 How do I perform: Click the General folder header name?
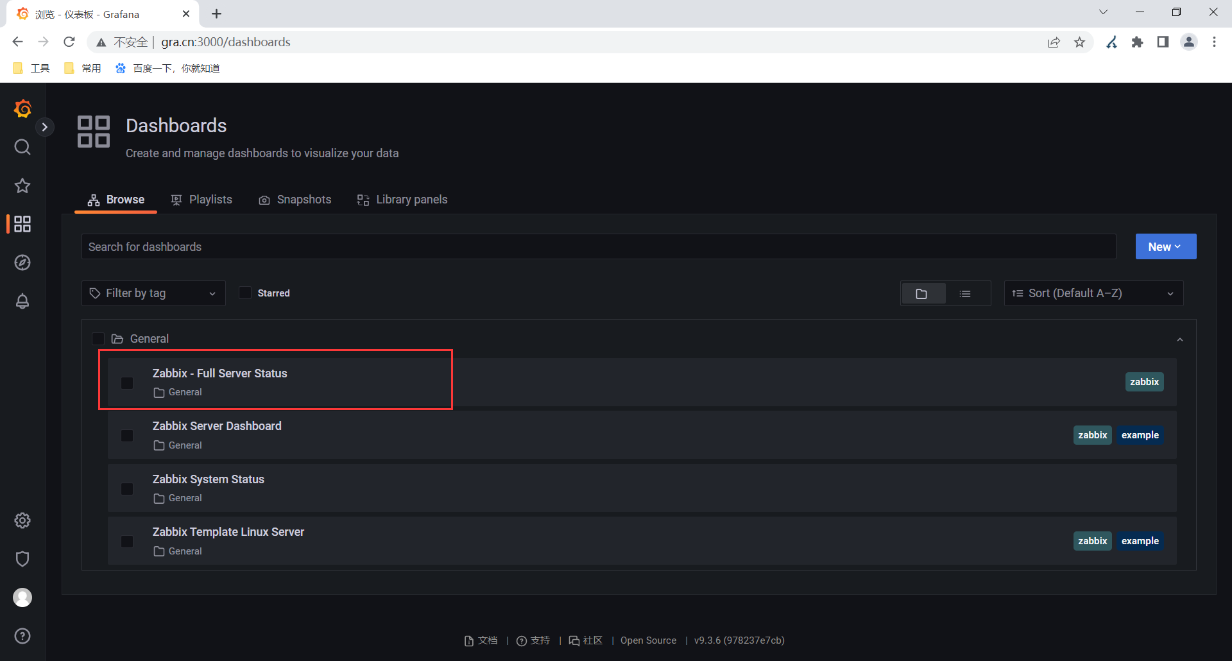pos(150,339)
